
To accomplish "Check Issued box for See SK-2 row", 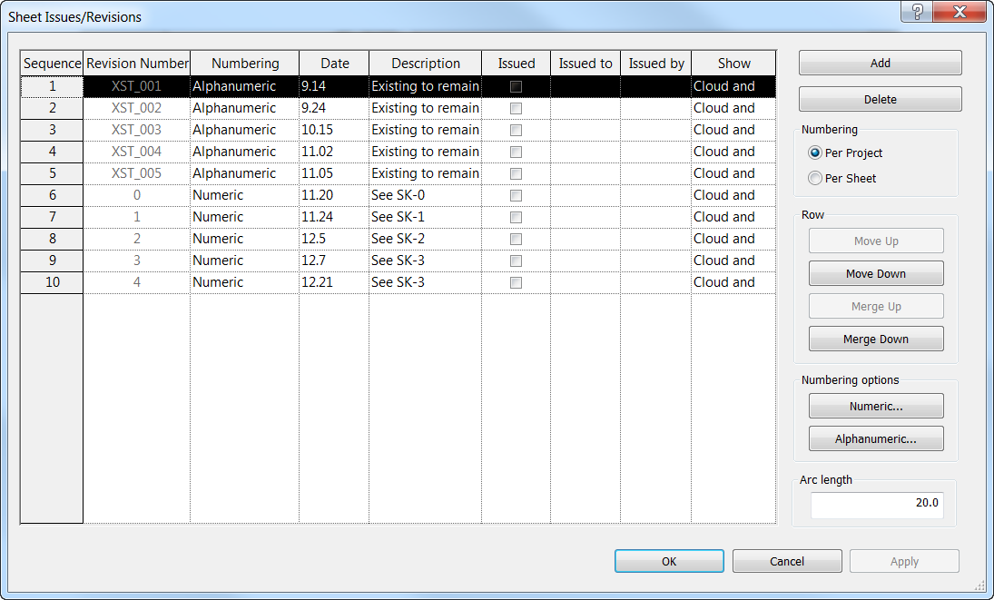I will click(516, 239).
